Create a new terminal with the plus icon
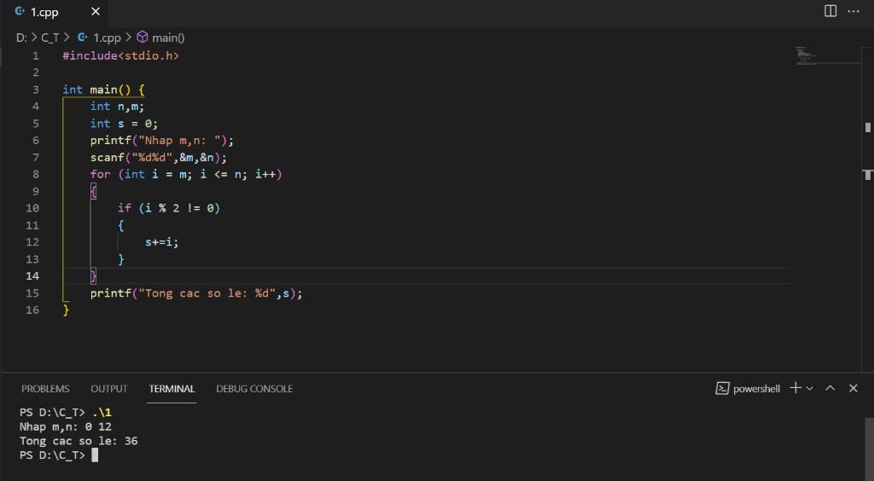 point(795,388)
